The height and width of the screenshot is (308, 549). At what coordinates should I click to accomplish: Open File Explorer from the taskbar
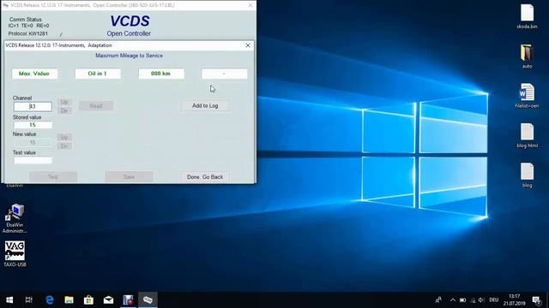pos(69,299)
